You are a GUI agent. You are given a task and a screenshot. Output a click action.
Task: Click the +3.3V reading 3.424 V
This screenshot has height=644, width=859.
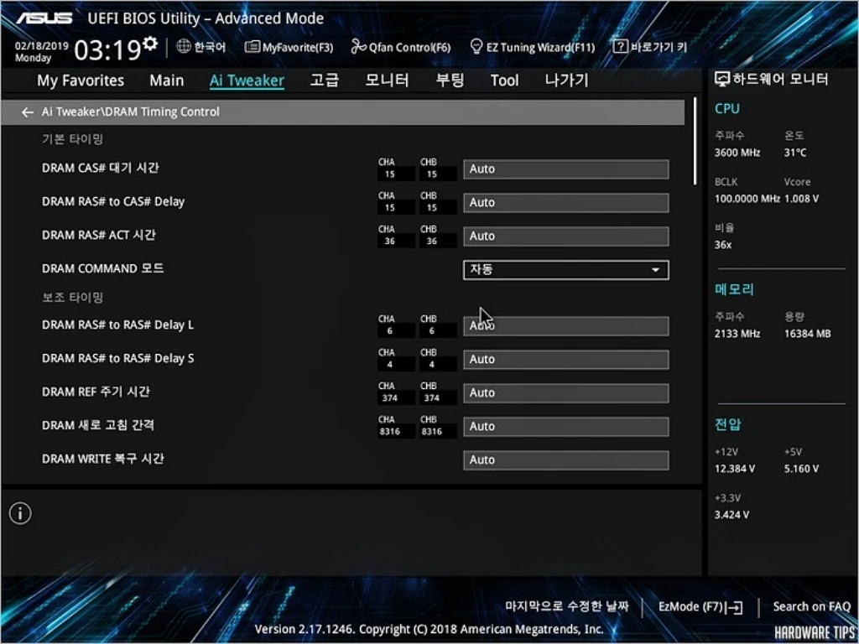tap(731, 515)
